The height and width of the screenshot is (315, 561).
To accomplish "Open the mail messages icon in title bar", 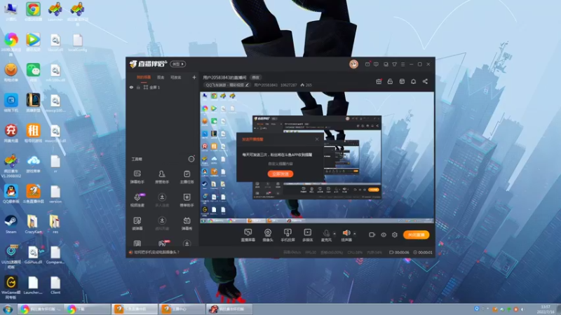I will click(x=367, y=64).
